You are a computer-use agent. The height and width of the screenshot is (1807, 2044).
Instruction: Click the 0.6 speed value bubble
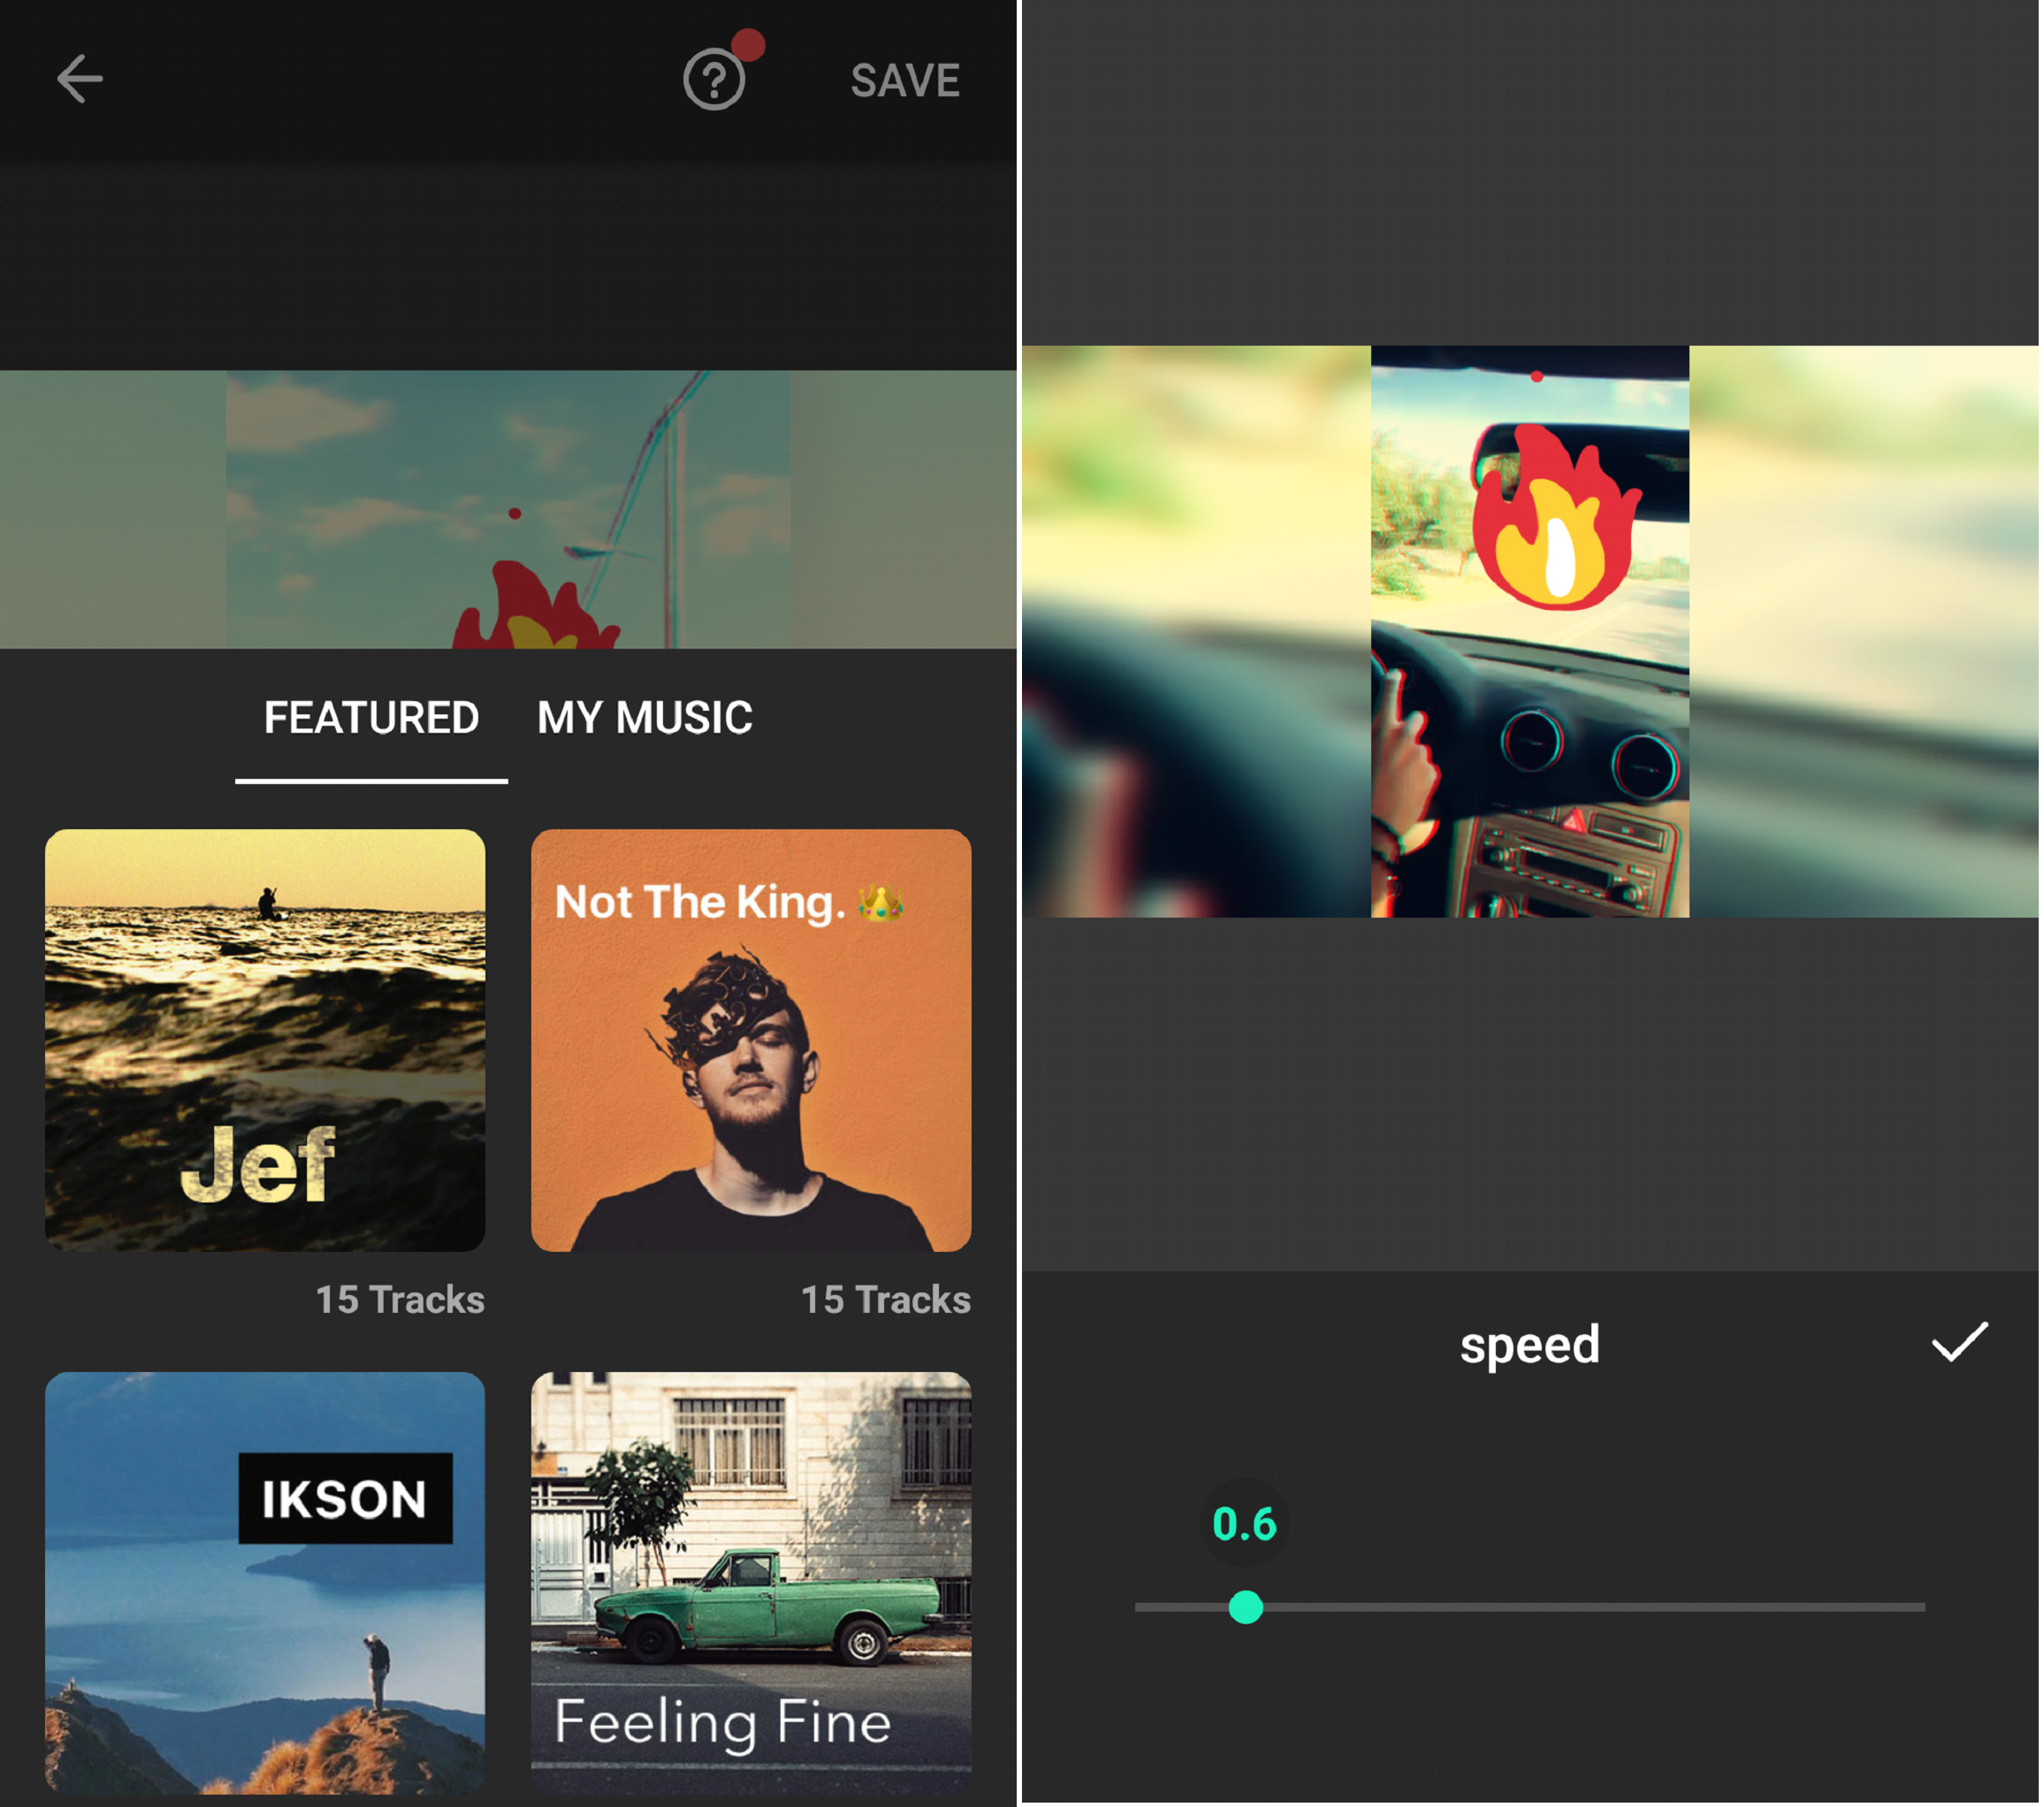coord(1244,1523)
